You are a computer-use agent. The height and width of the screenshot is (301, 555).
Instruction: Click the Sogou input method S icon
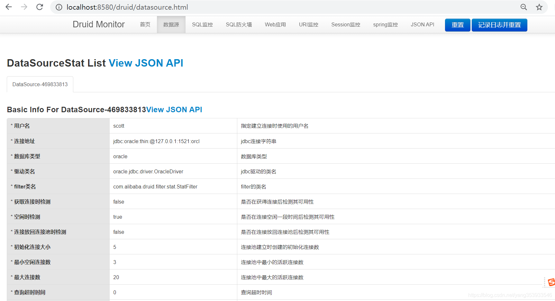tap(551, 282)
